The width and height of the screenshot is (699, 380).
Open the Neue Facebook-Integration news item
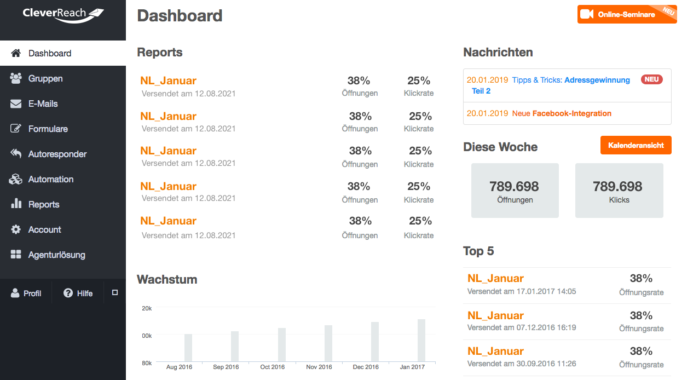coord(562,113)
